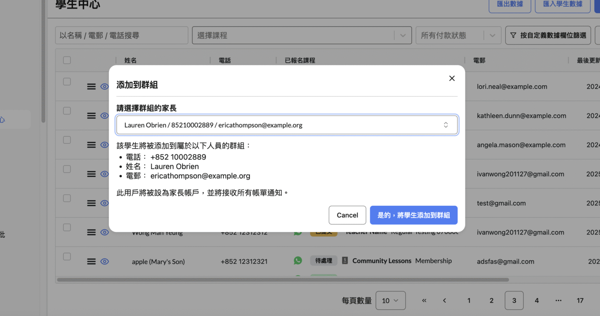
Task: Click the hamburger menu icon in the lori.neal row
Action: (91, 86)
